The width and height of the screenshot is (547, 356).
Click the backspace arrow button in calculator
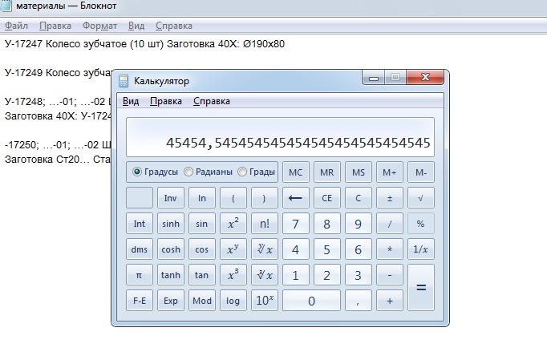point(295,198)
